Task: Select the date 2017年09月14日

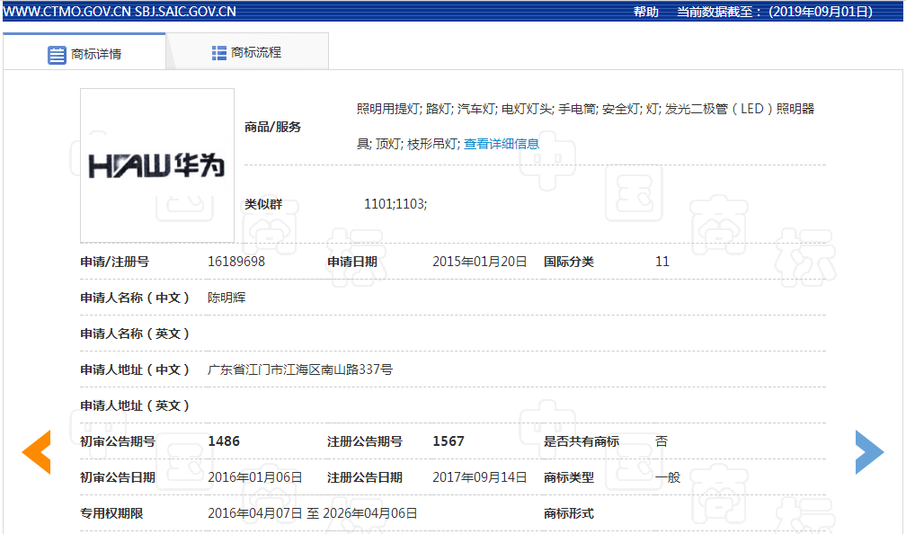Action: (x=480, y=477)
